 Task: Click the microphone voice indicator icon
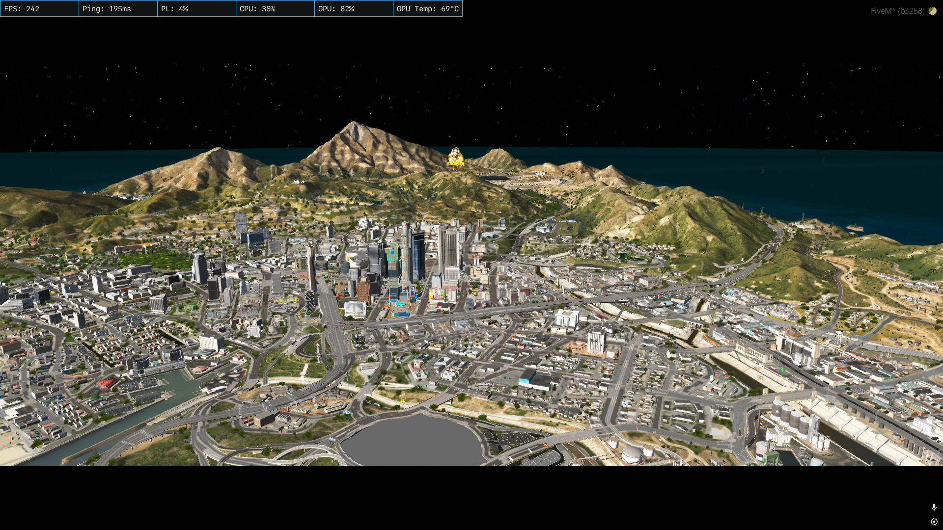(934, 507)
